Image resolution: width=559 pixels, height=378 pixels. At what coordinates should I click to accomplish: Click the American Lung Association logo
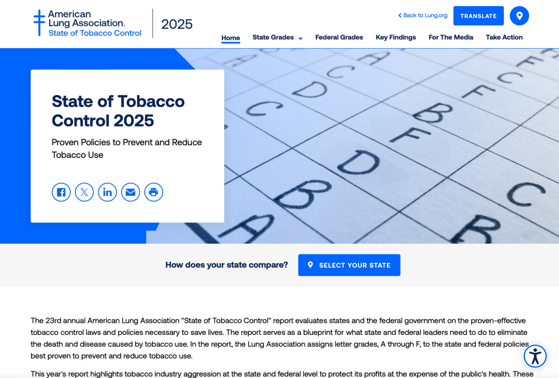tap(87, 23)
